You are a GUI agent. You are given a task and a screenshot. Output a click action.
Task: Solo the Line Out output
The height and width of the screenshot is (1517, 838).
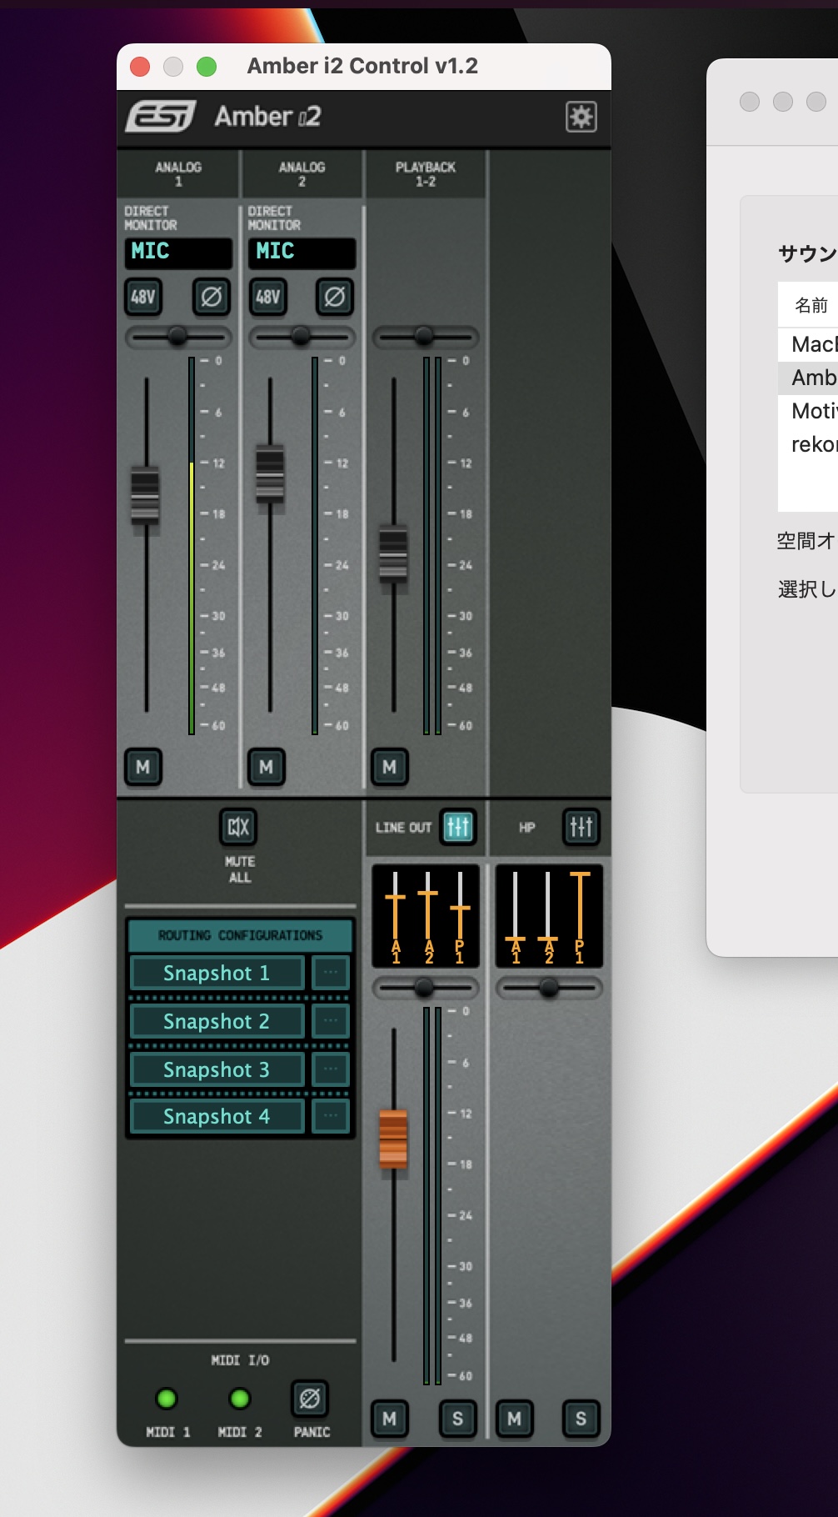(457, 1419)
